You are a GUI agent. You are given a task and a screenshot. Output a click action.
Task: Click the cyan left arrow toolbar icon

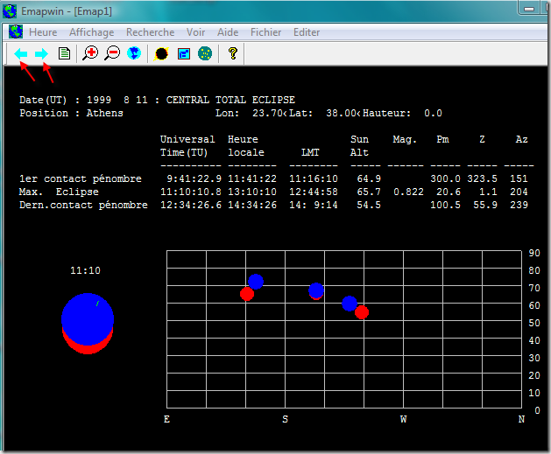[21, 53]
